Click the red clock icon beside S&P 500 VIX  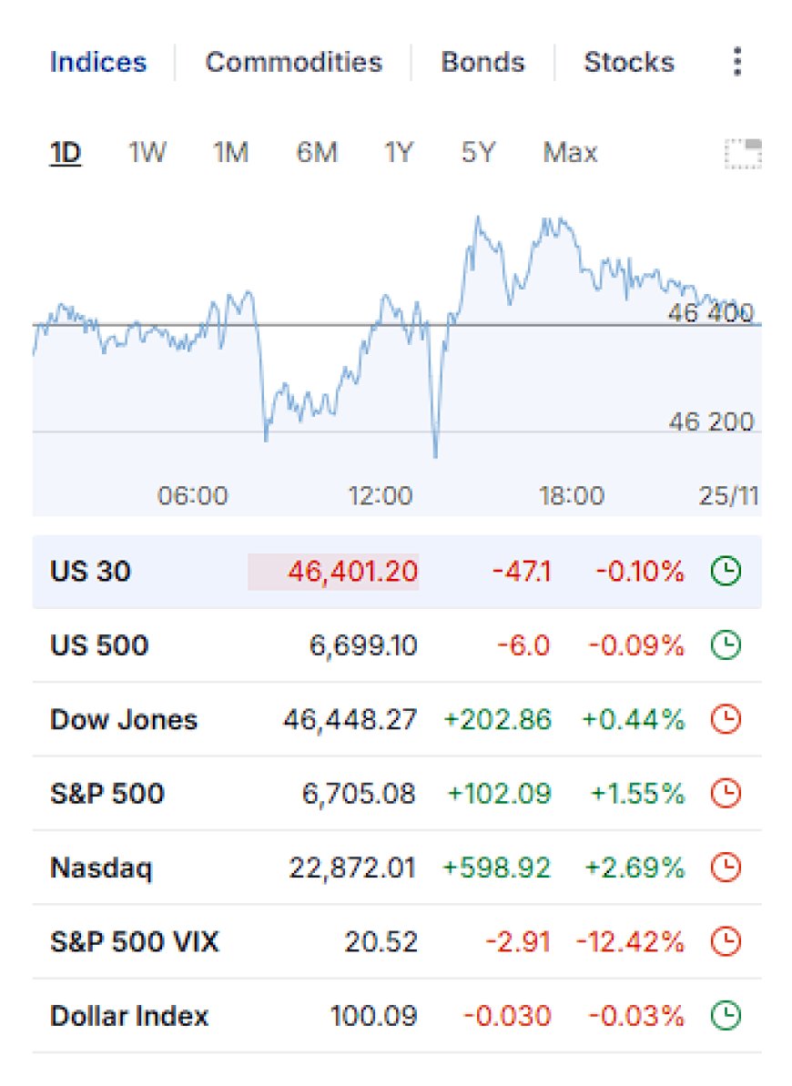click(726, 942)
